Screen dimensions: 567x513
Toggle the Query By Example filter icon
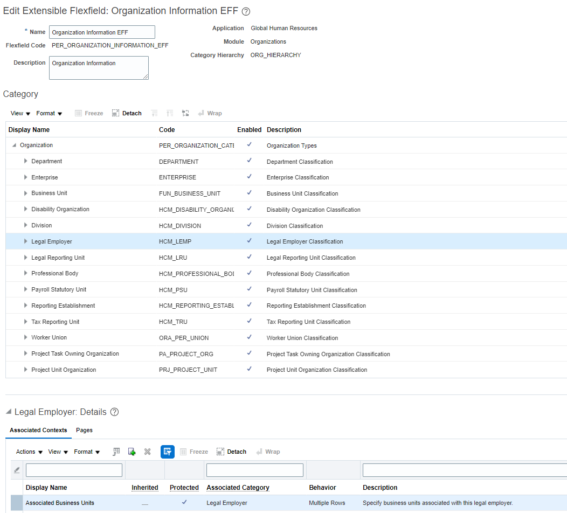167,452
